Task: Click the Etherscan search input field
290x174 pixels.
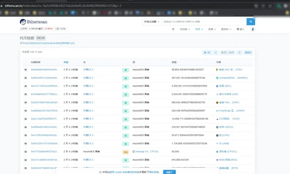Action: [x=204, y=22]
